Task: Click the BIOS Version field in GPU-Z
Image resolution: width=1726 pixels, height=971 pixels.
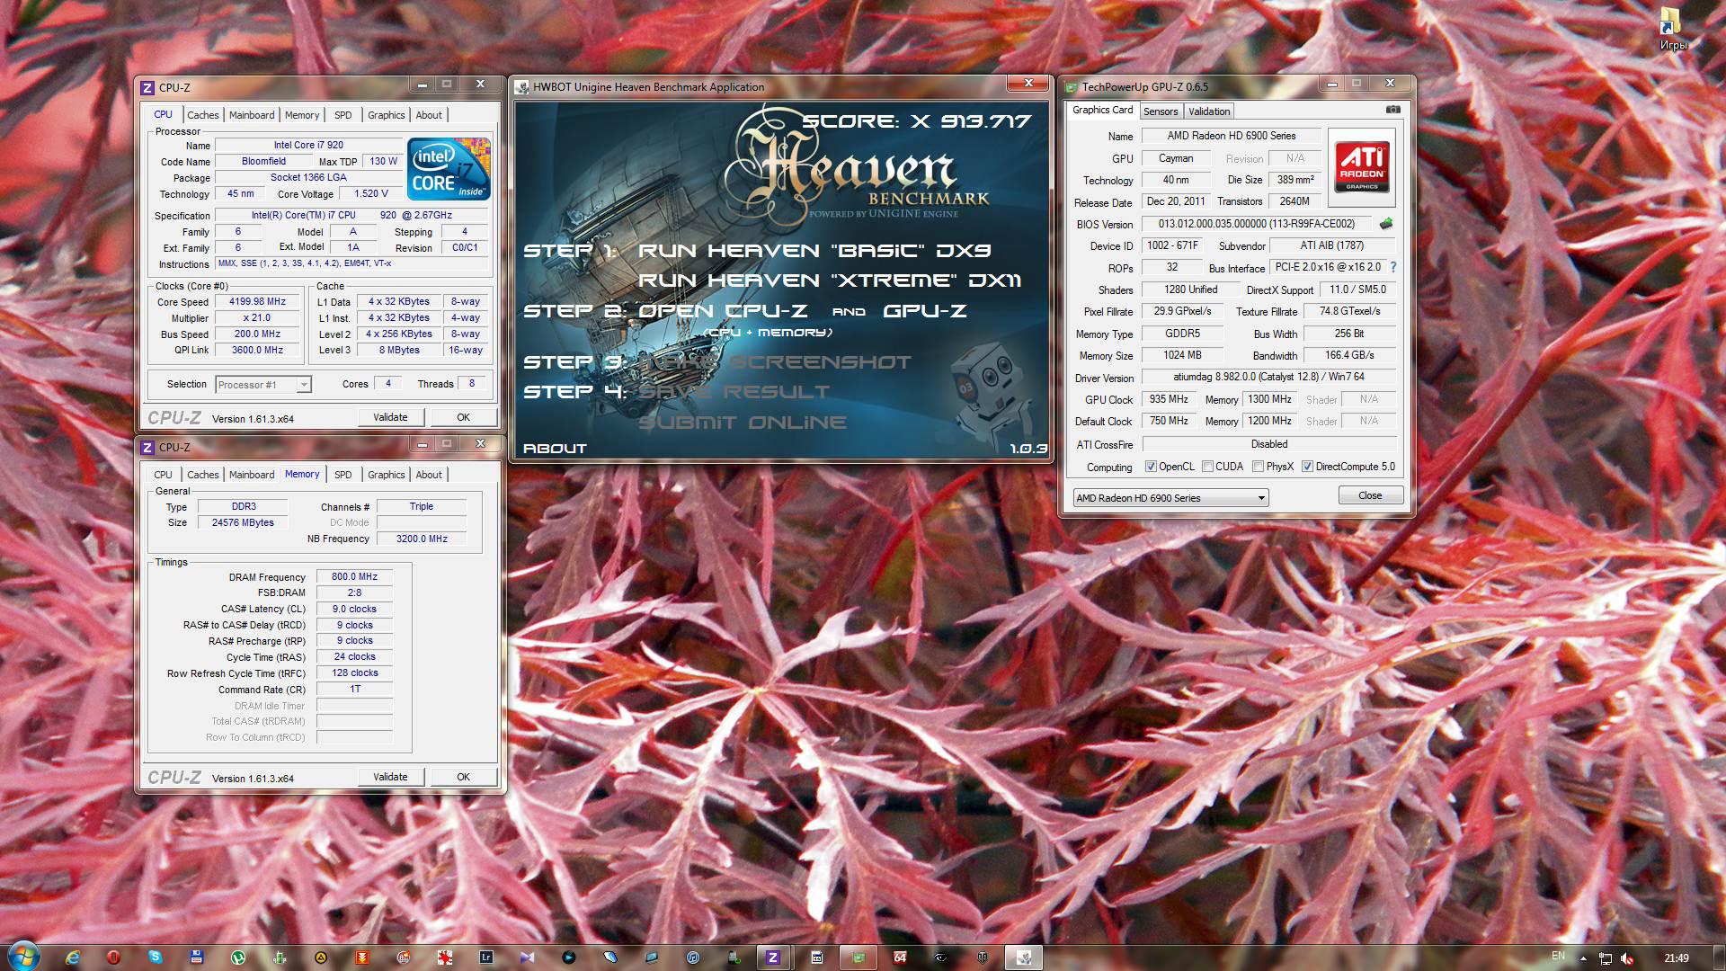Action: pyautogui.click(x=1256, y=224)
